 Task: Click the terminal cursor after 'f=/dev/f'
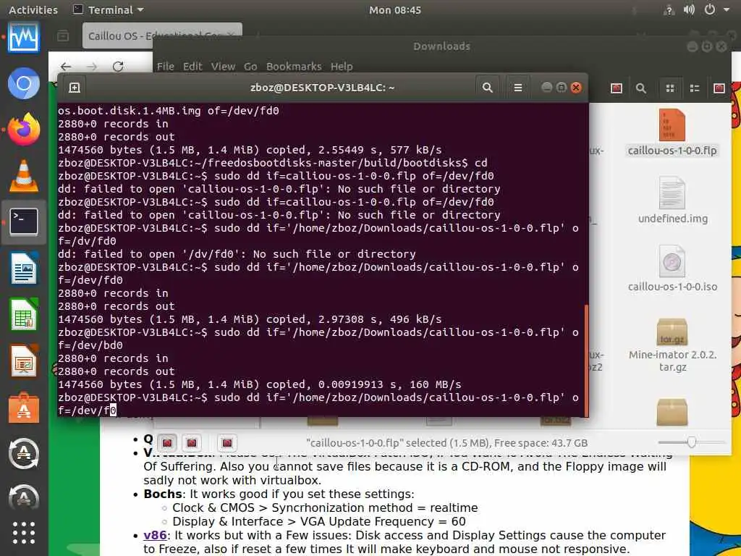tap(113, 410)
